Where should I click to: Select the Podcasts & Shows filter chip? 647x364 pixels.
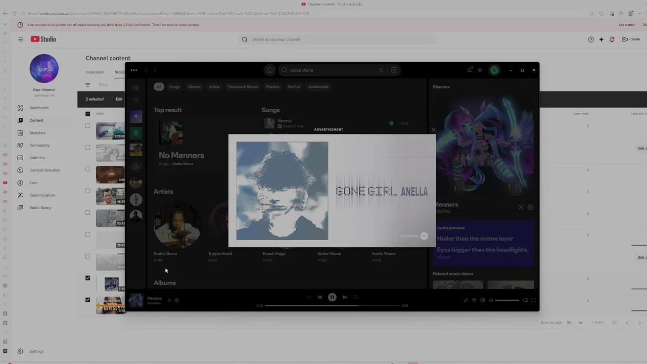click(243, 87)
